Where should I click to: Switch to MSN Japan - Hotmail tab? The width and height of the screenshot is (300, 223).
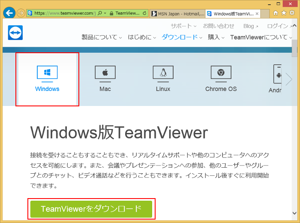coord(177,14)
